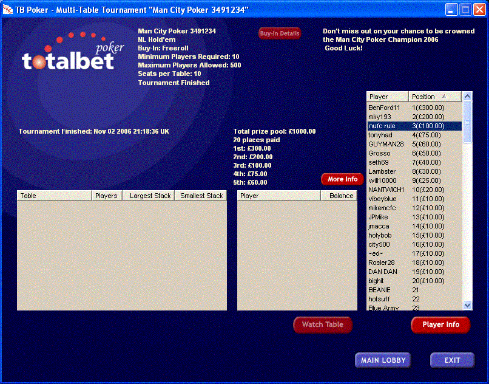Select the highlighted nufc rule row
Image resolution: width=489 pixels, height=384 pixels.
click(414, 126)
